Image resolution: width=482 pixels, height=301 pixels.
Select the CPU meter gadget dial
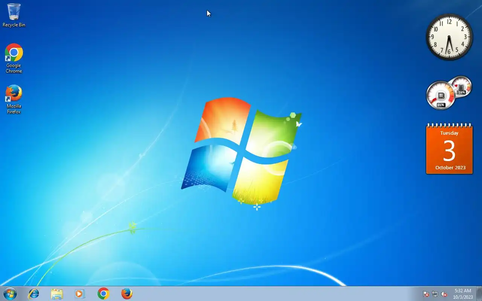[441, 95]
